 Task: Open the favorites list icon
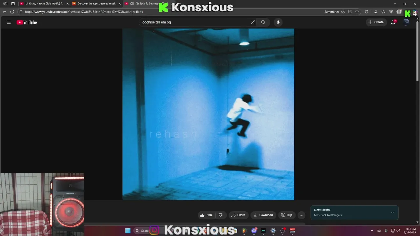coord(383,12)
